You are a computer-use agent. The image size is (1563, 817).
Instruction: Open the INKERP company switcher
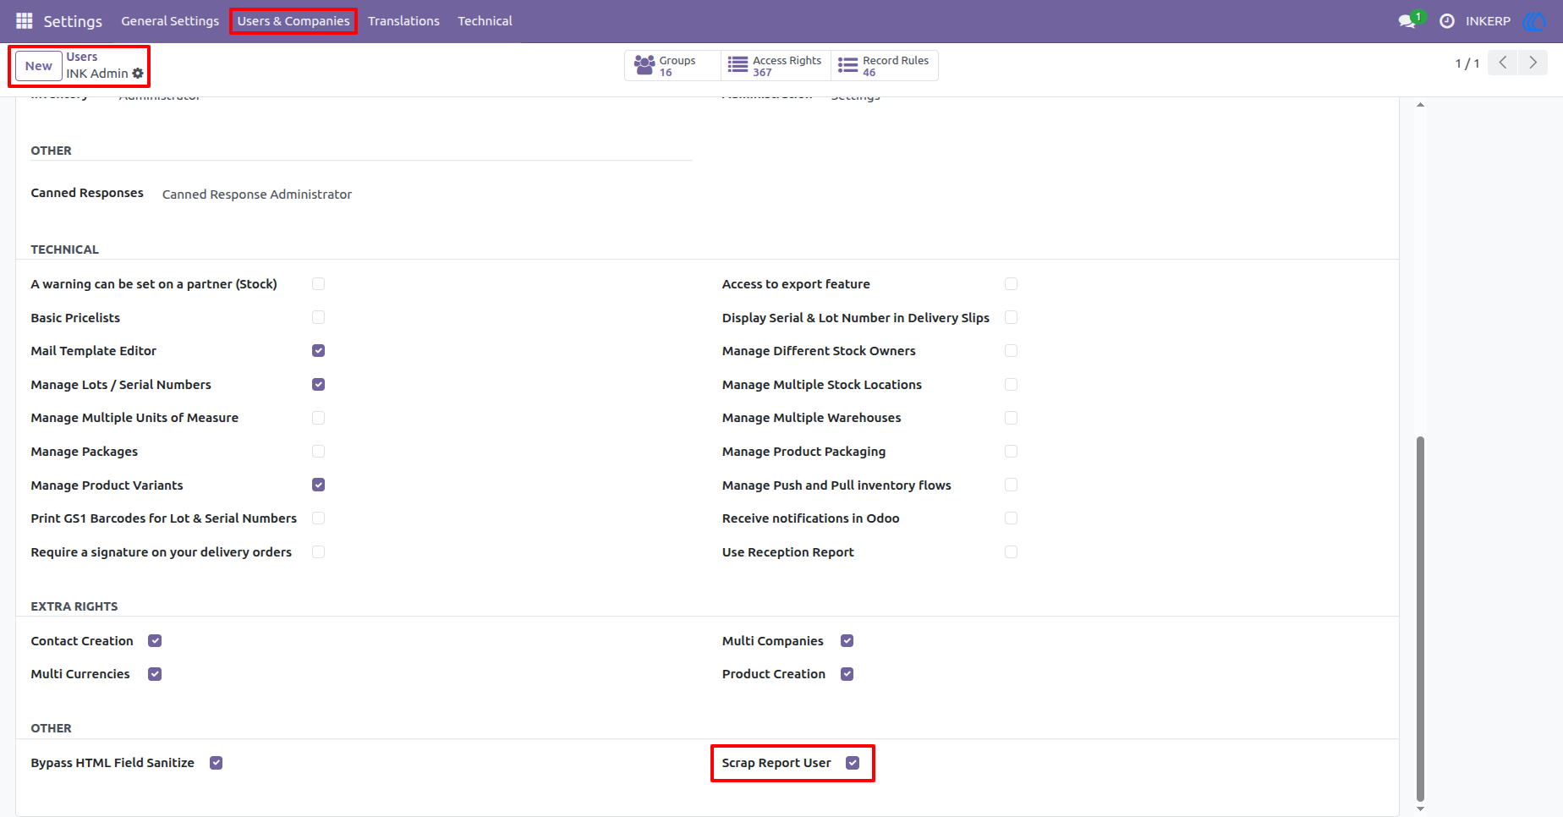point(1488,21)
